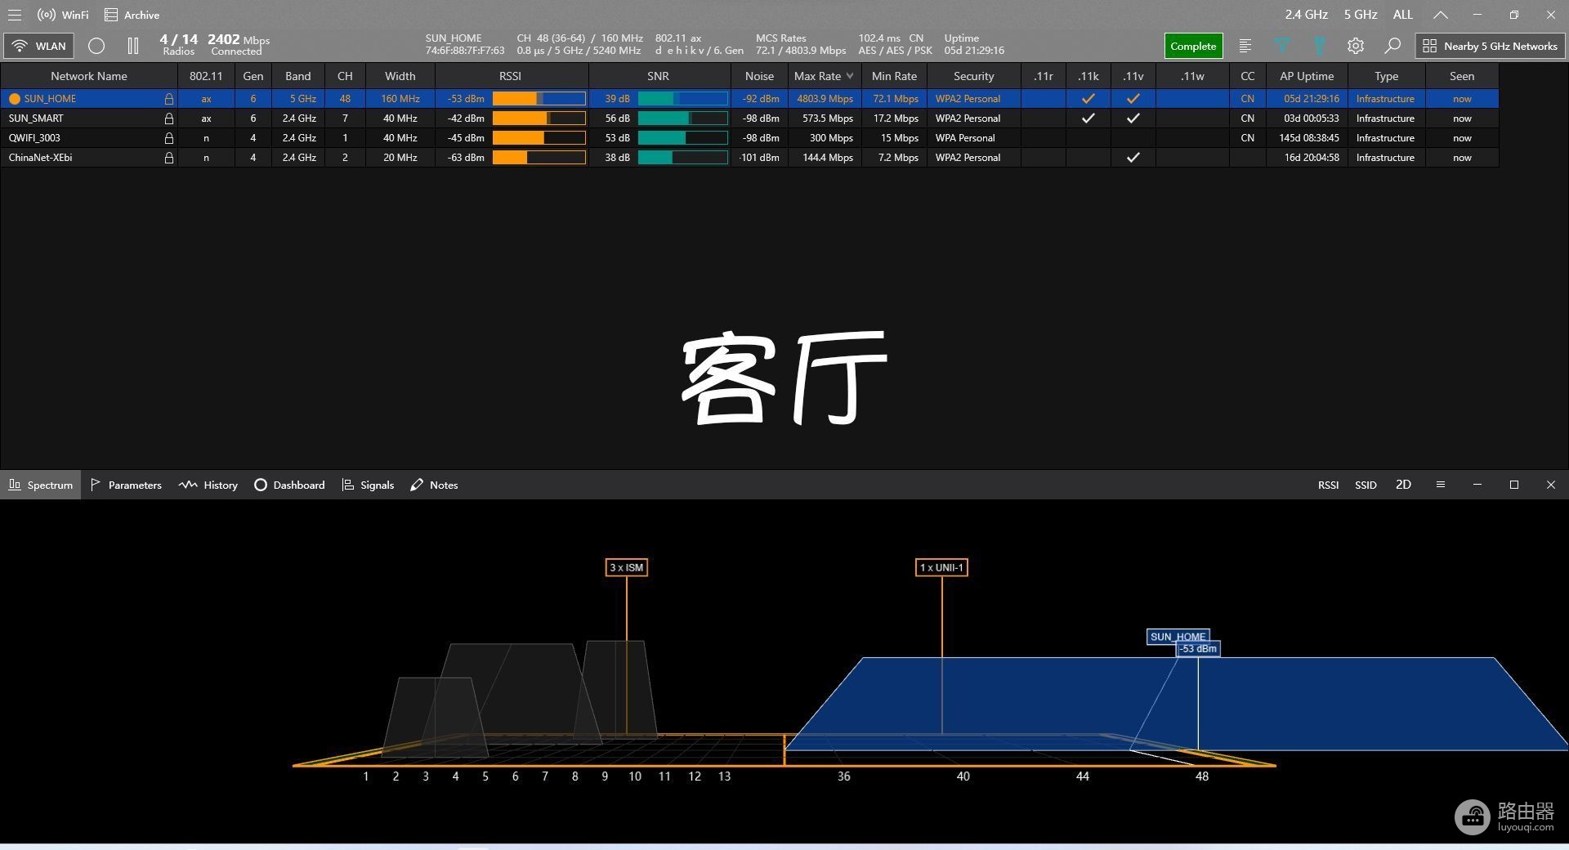Screen dimensions: 1569x850
Task: Open the hamburger menu icon
Action: pos(15,15)
